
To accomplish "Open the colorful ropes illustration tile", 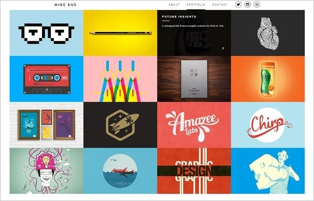I will coord(120,79).
